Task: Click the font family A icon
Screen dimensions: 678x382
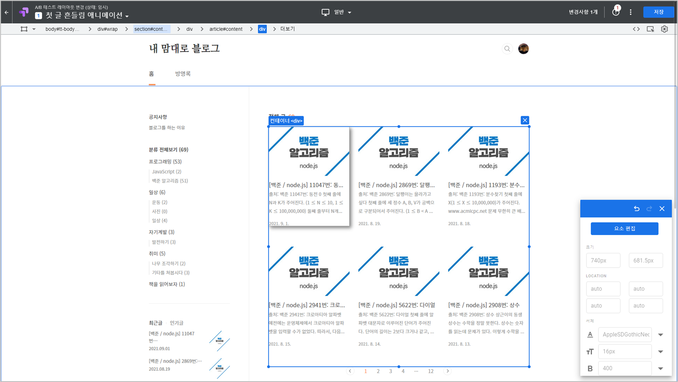Action: pyautogui.click(x=590, y=335)
